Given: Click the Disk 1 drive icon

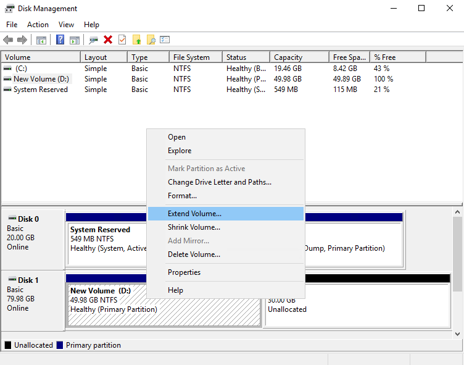Looking at the screenshot, I should pos(12,279).
